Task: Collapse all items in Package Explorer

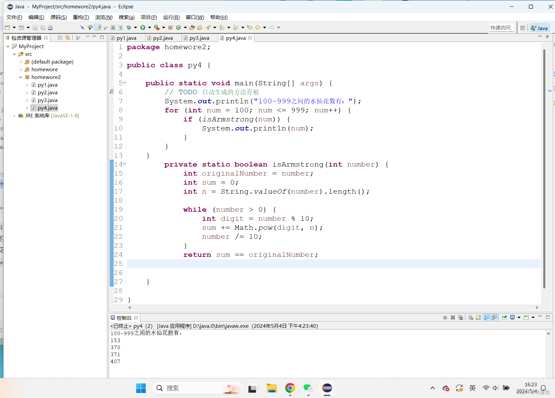Action: [x=60, y=38]
